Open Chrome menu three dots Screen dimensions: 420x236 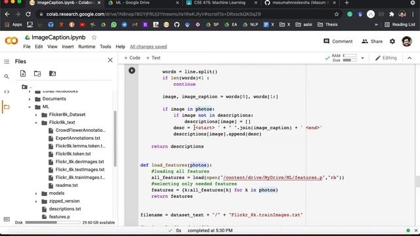click(413, 14)
